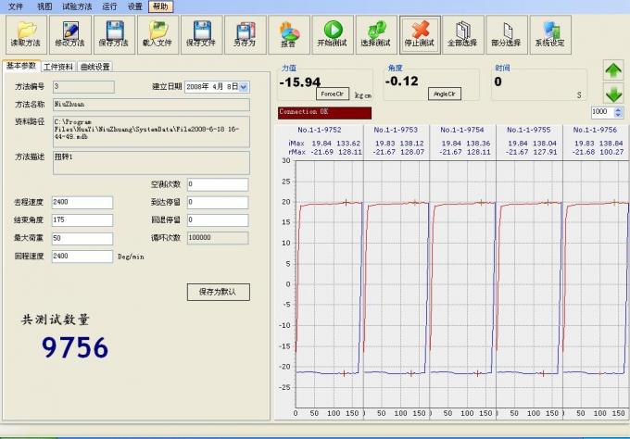This screenshot has width=630, height=439.
Task: Open the 试验方法 menu
Action: pyautogui.click(x=77, y=6)
